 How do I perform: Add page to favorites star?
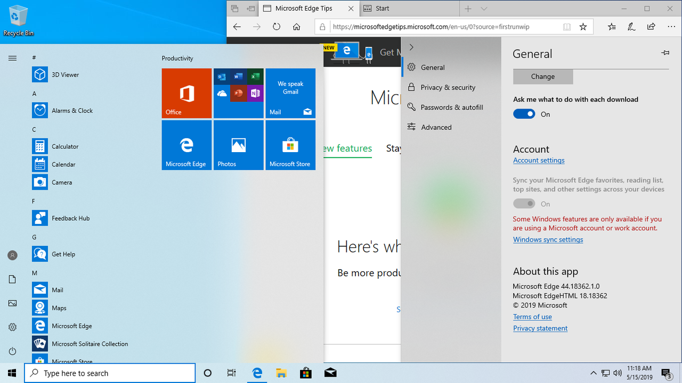click(583, 27)
